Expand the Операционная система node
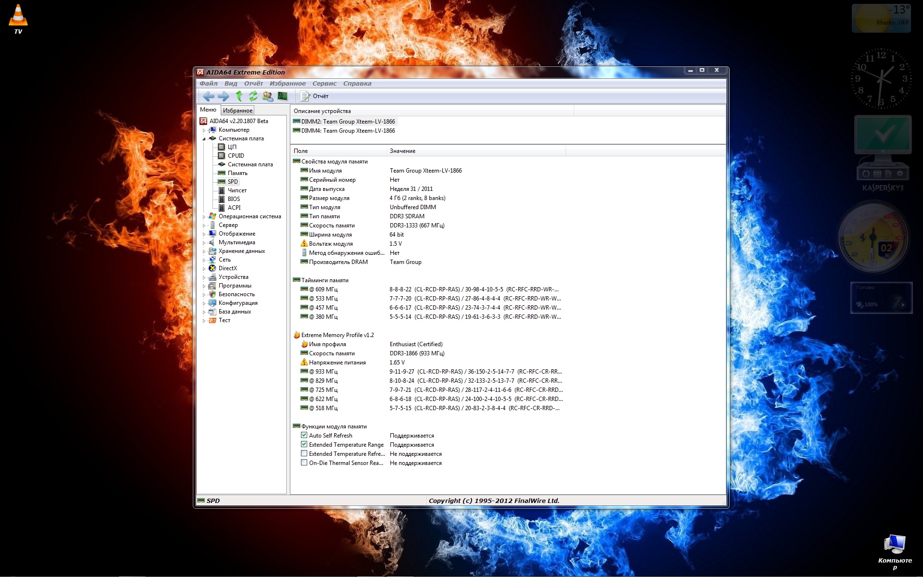 coord(204,217)
